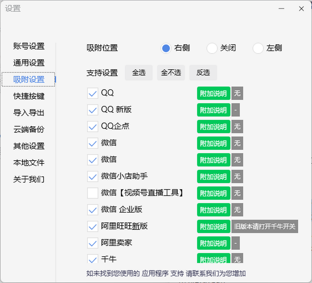Uncheck the QQ checkbox
This screenshot has width=312, height=283.
[x=93, y=93]
